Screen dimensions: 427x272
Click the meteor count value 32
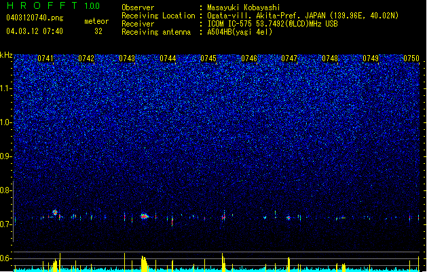point(98,31)
